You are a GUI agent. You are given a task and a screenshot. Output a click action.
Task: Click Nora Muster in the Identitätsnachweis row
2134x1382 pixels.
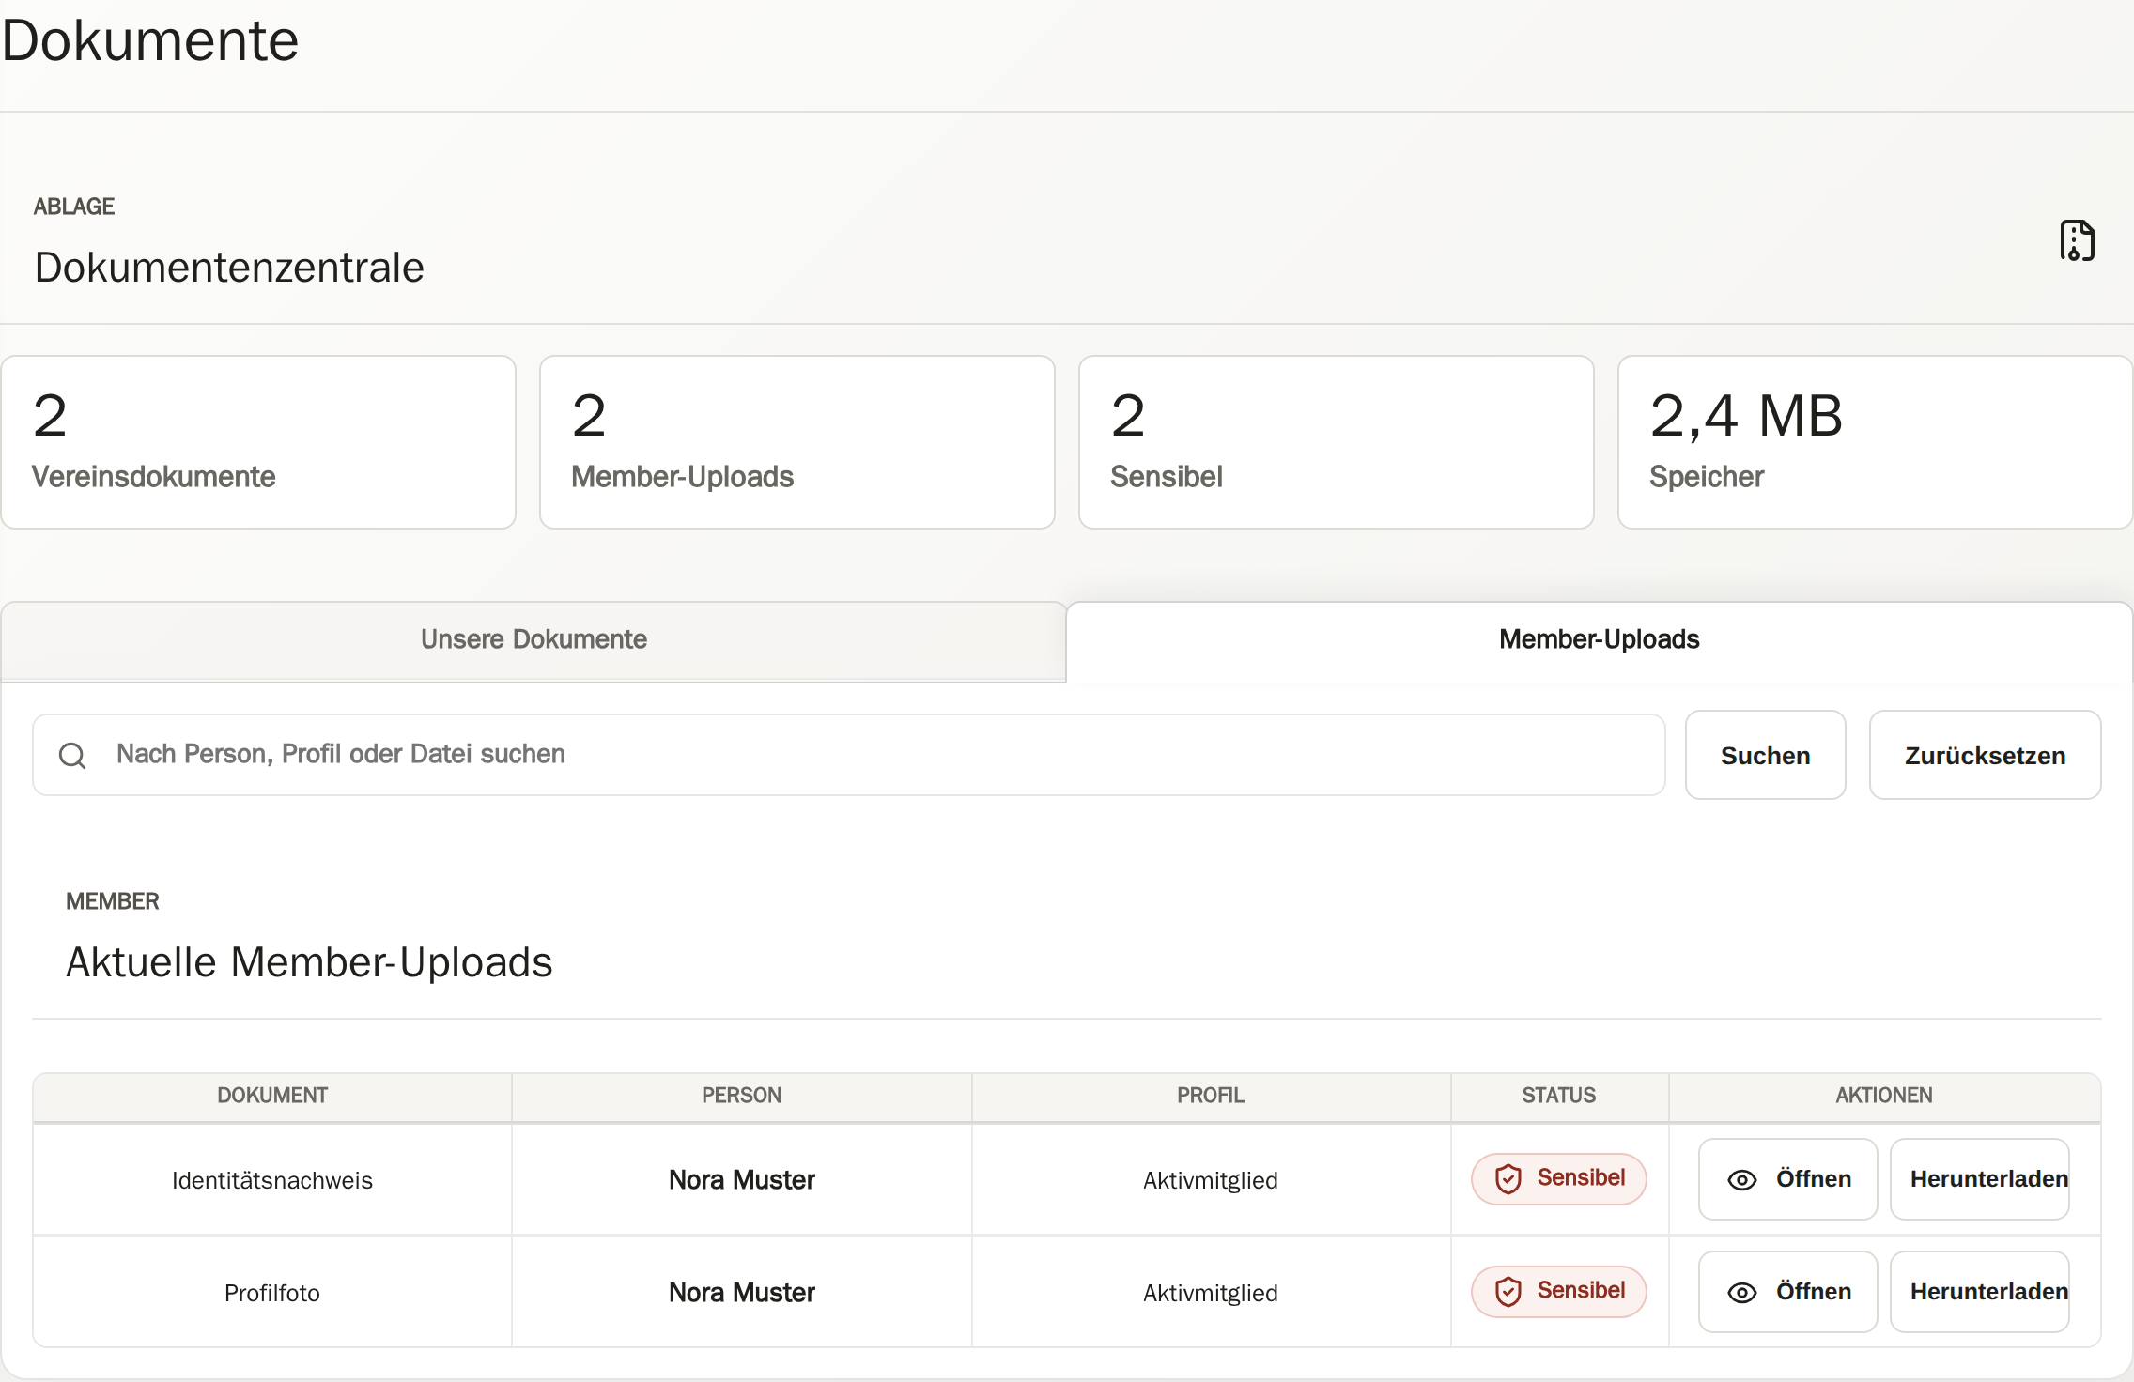[742, 1180]
